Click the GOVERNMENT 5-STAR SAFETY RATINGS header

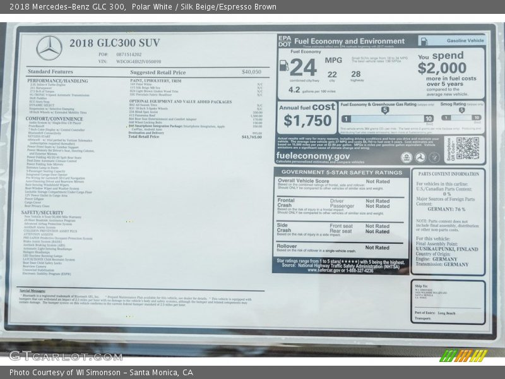(342, 172)
